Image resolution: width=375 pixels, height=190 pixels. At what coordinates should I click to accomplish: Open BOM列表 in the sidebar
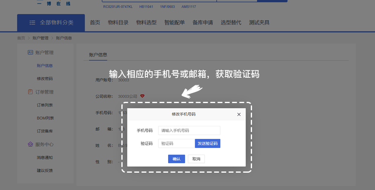45,118
